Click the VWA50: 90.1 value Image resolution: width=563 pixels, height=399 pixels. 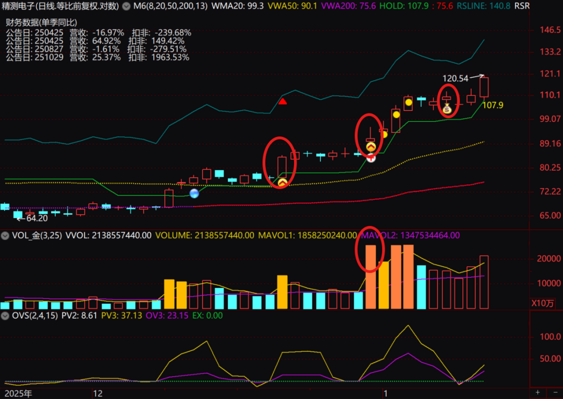pos(292,6)
